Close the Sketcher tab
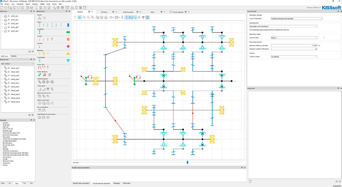 (x=92, y=12)
